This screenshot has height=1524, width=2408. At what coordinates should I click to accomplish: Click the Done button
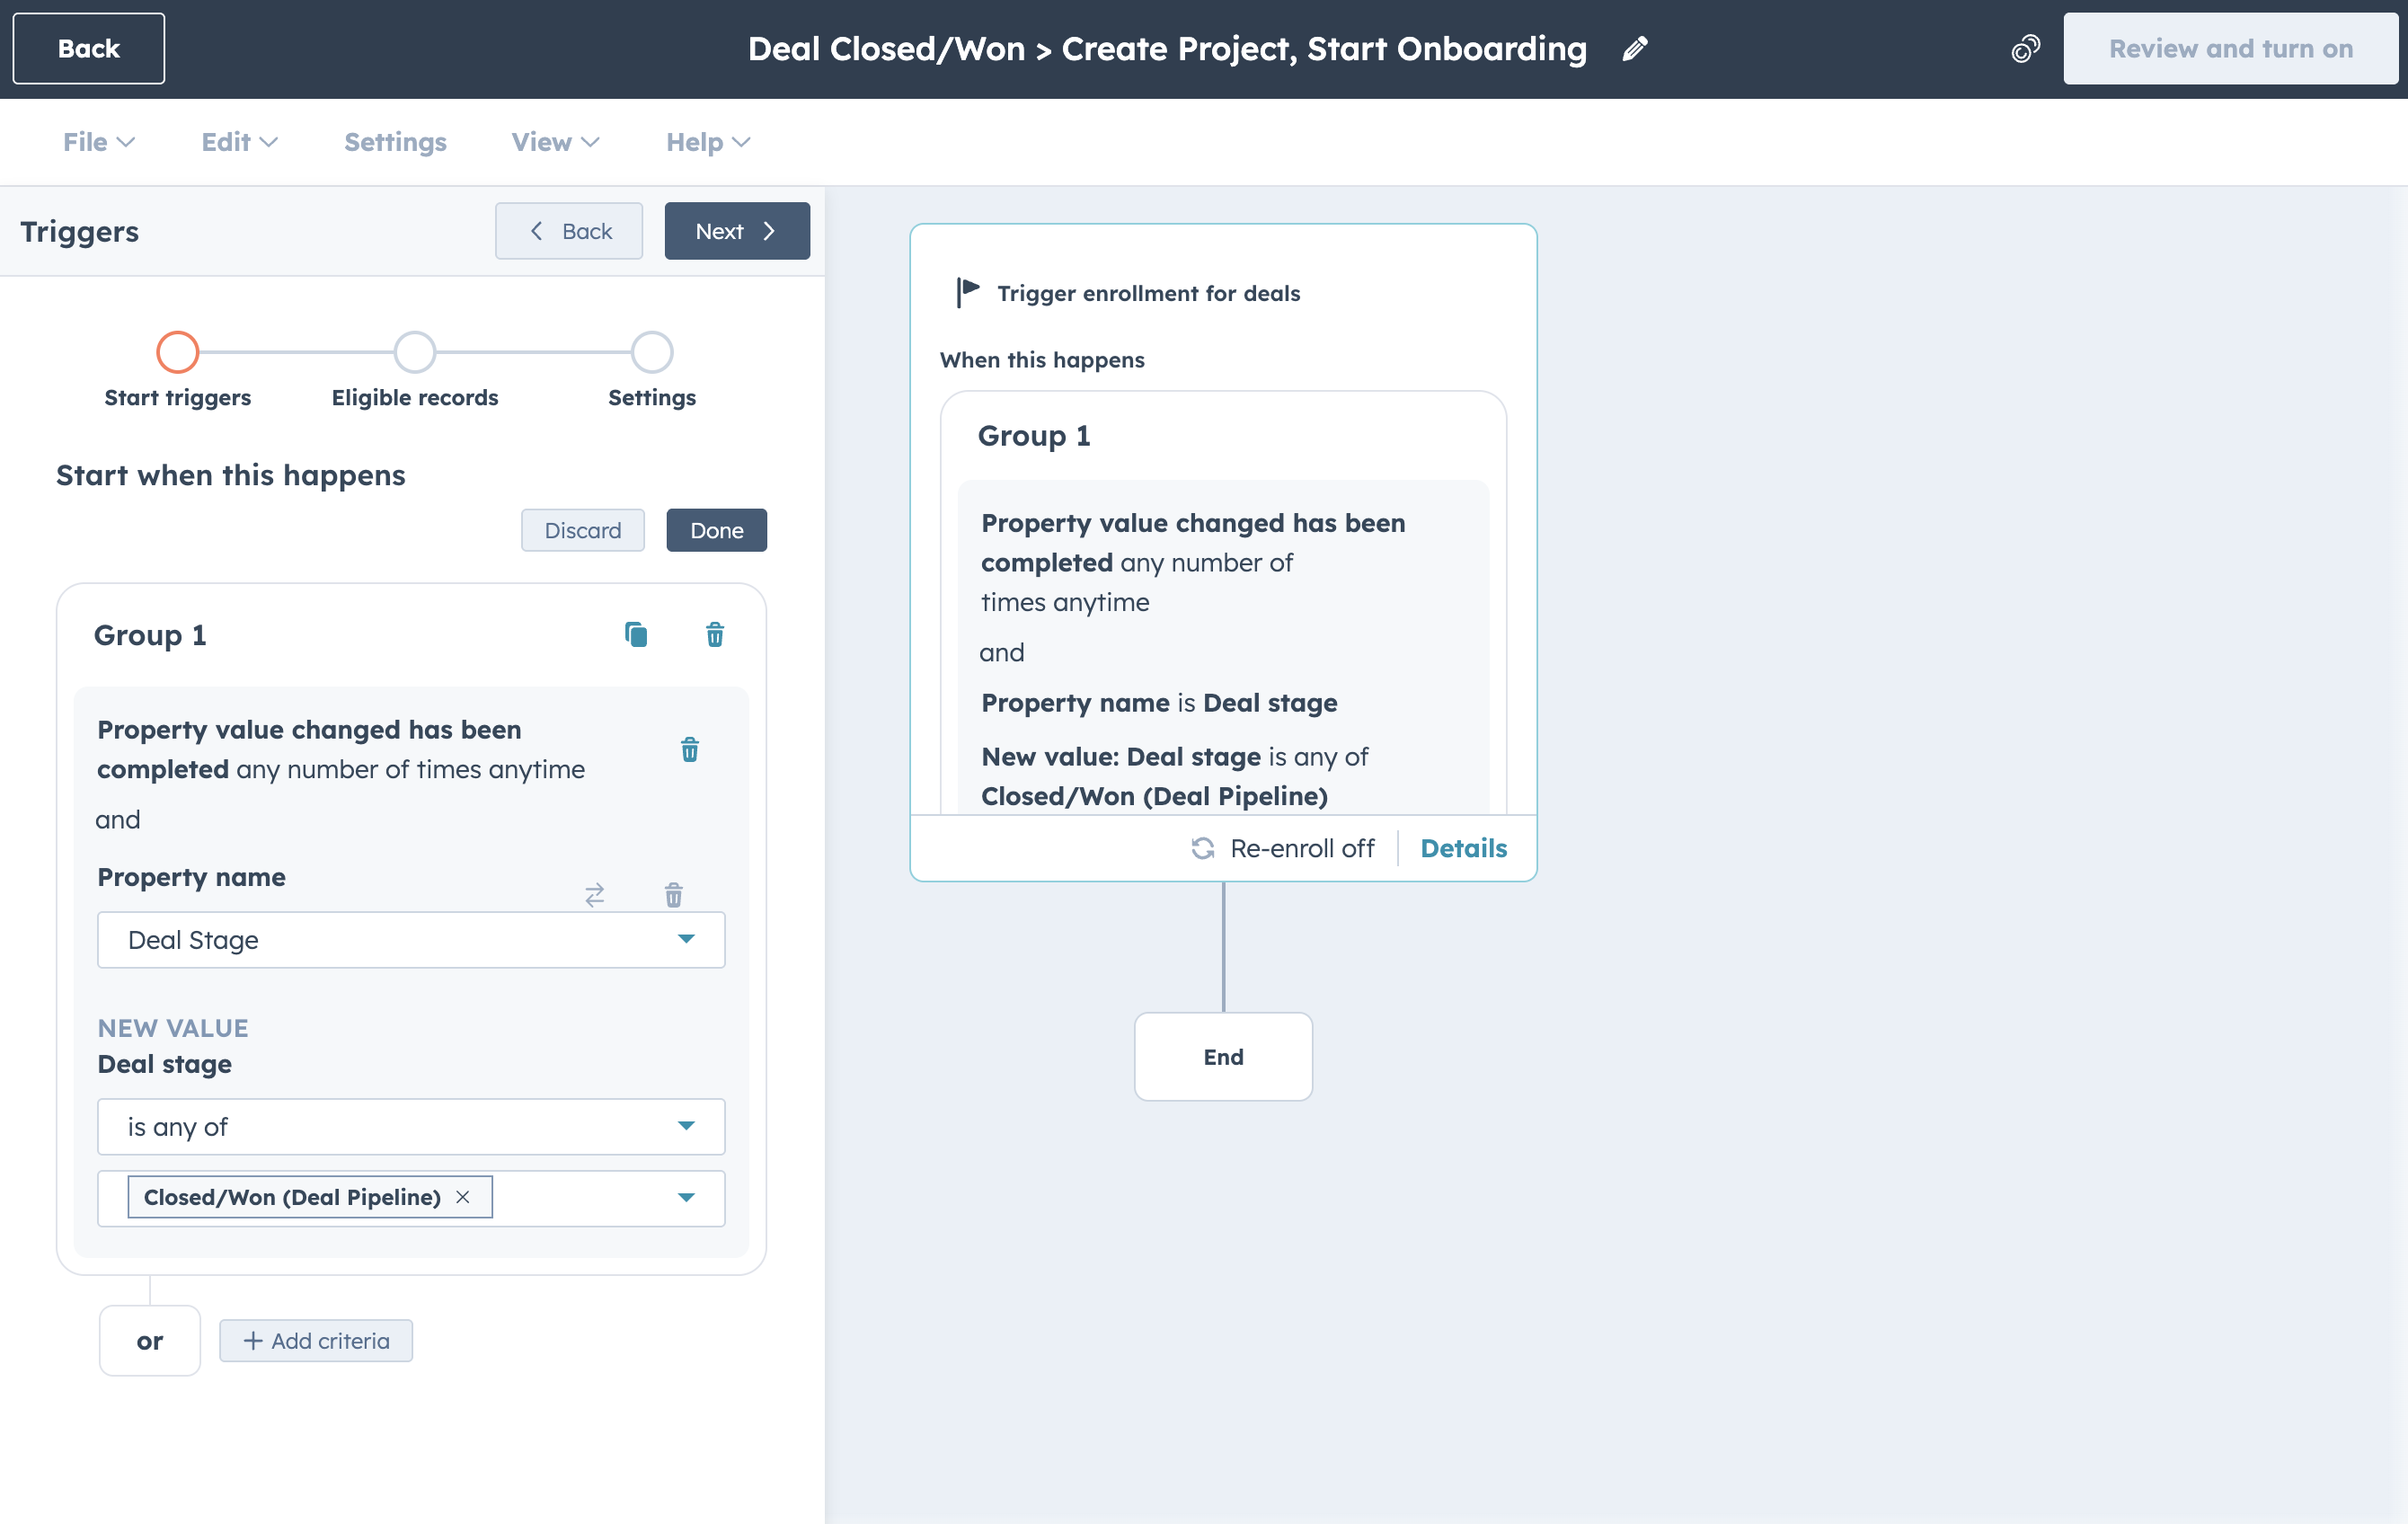tap(716, 530)
